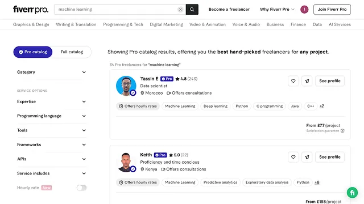Click the Yassin E name
Screen dimensions: 364x204
point(149,79)
